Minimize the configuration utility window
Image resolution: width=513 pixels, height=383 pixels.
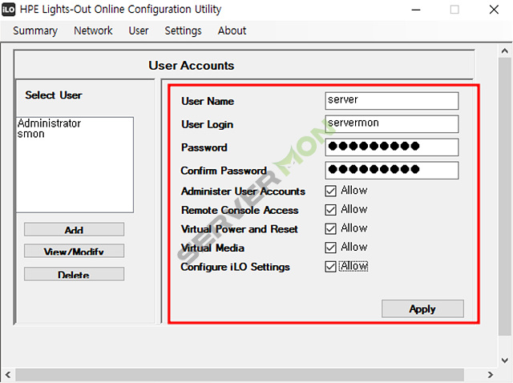pos(416,10)
